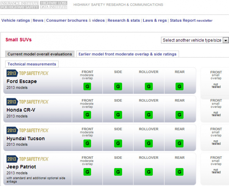
Task: Click Jeep Patriot small overlap 'not tested'
Action: (x=216, y=171)
